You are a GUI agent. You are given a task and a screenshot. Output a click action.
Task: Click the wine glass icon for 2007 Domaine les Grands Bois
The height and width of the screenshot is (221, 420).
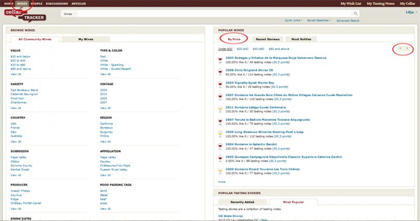pyautogui.click(x=220, y=97)
